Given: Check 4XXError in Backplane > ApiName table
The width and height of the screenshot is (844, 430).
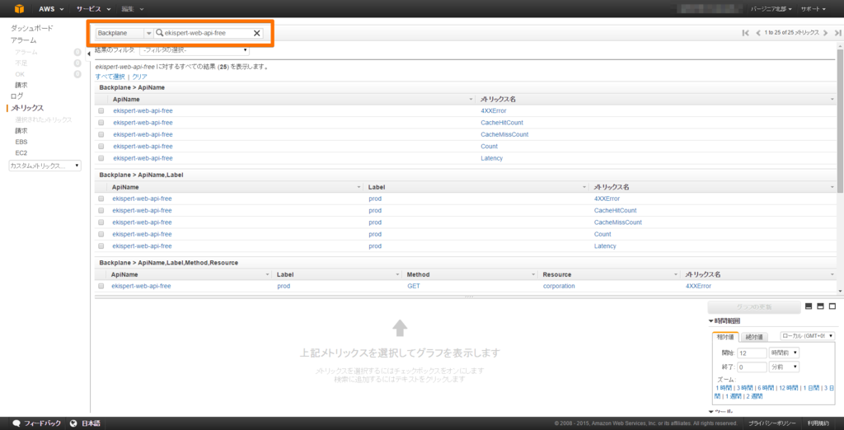Looking at the screenshot, I should (101, 111).
